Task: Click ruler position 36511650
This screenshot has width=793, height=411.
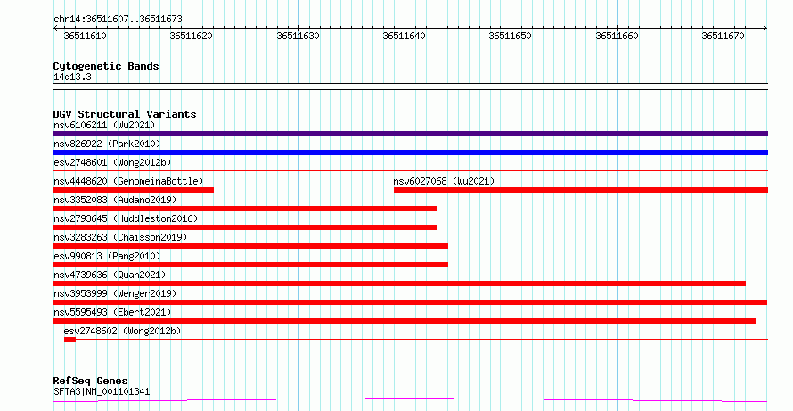Action: click(511, 36)
